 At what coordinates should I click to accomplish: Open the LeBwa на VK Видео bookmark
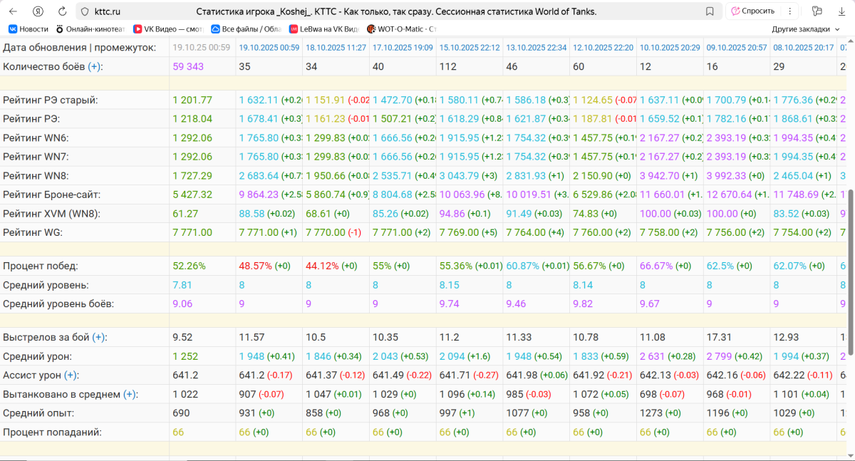[324, 29]
